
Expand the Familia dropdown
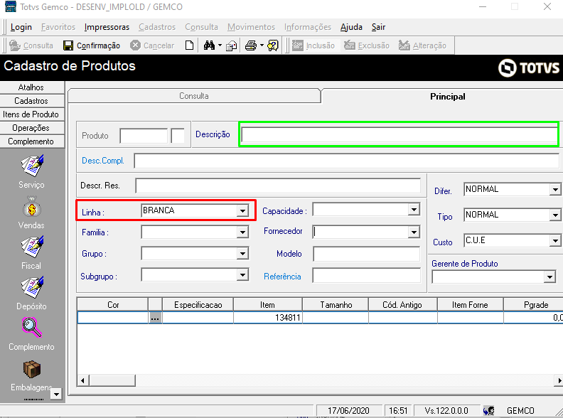coord(242,232)
